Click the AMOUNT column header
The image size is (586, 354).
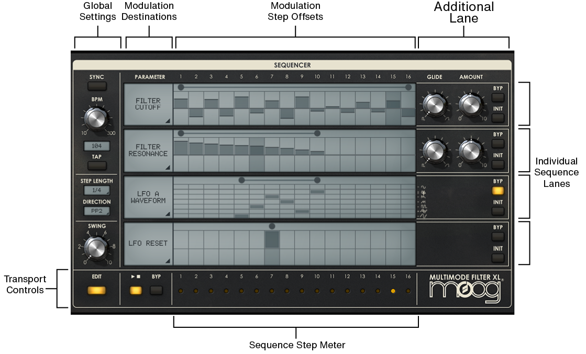point(471,77)
